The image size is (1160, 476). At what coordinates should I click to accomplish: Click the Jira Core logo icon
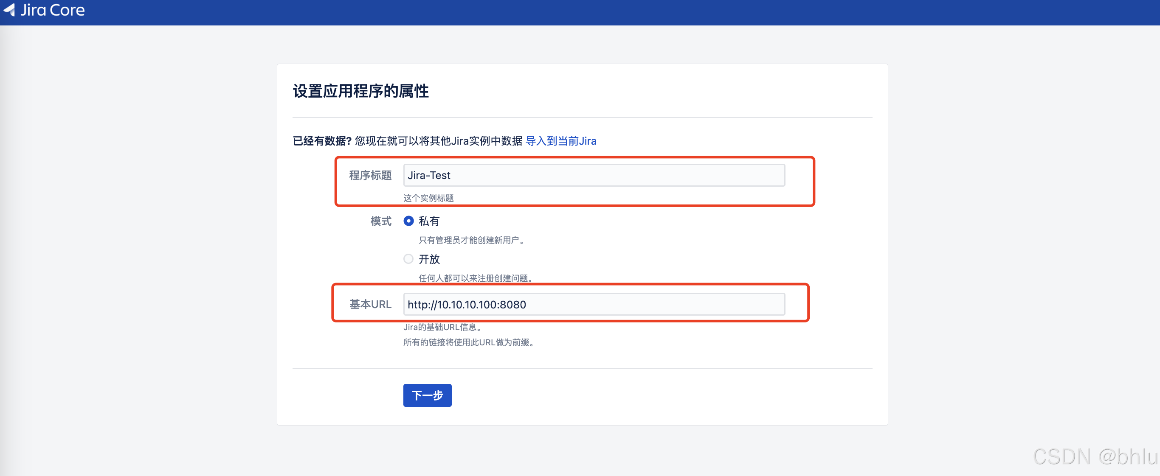click(x=9, y=9)
